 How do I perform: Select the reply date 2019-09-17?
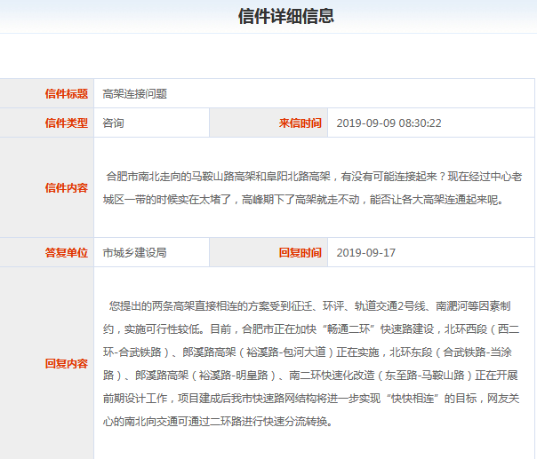365,252
